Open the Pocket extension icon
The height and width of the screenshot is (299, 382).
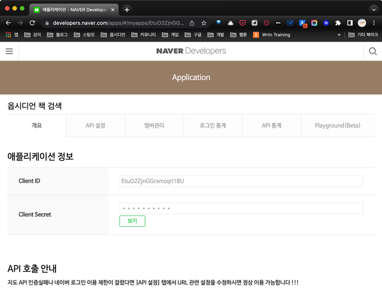pos(242,23)
